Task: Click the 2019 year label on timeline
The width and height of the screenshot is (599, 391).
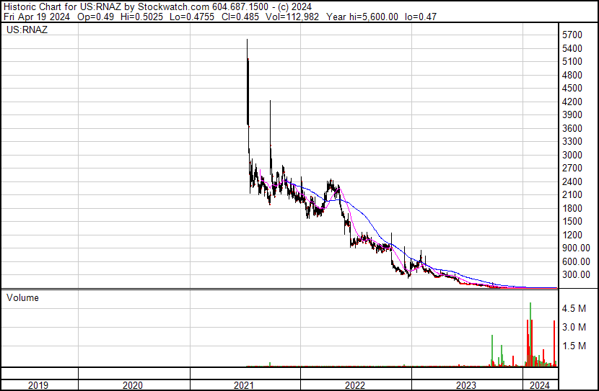Action: [x=38, y=385]
